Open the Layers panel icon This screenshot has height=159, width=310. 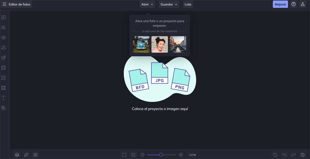[x=17, y=155]
